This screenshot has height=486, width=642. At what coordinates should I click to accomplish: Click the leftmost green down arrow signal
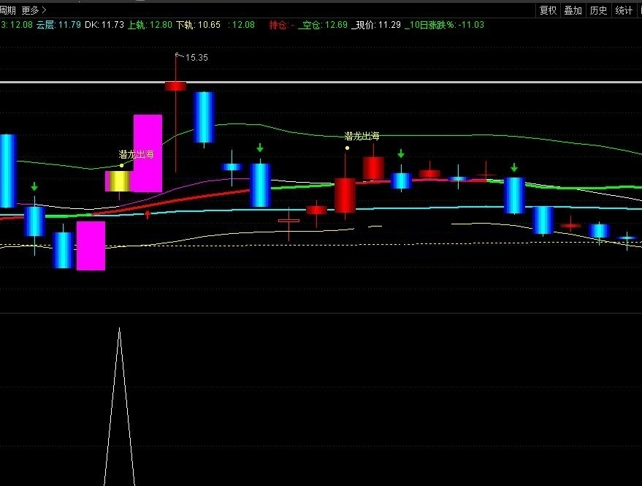(34, 186)
